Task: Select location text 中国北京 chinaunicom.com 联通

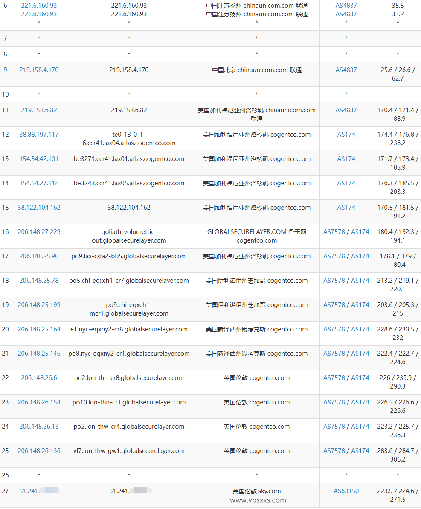Action: (257, 70)
